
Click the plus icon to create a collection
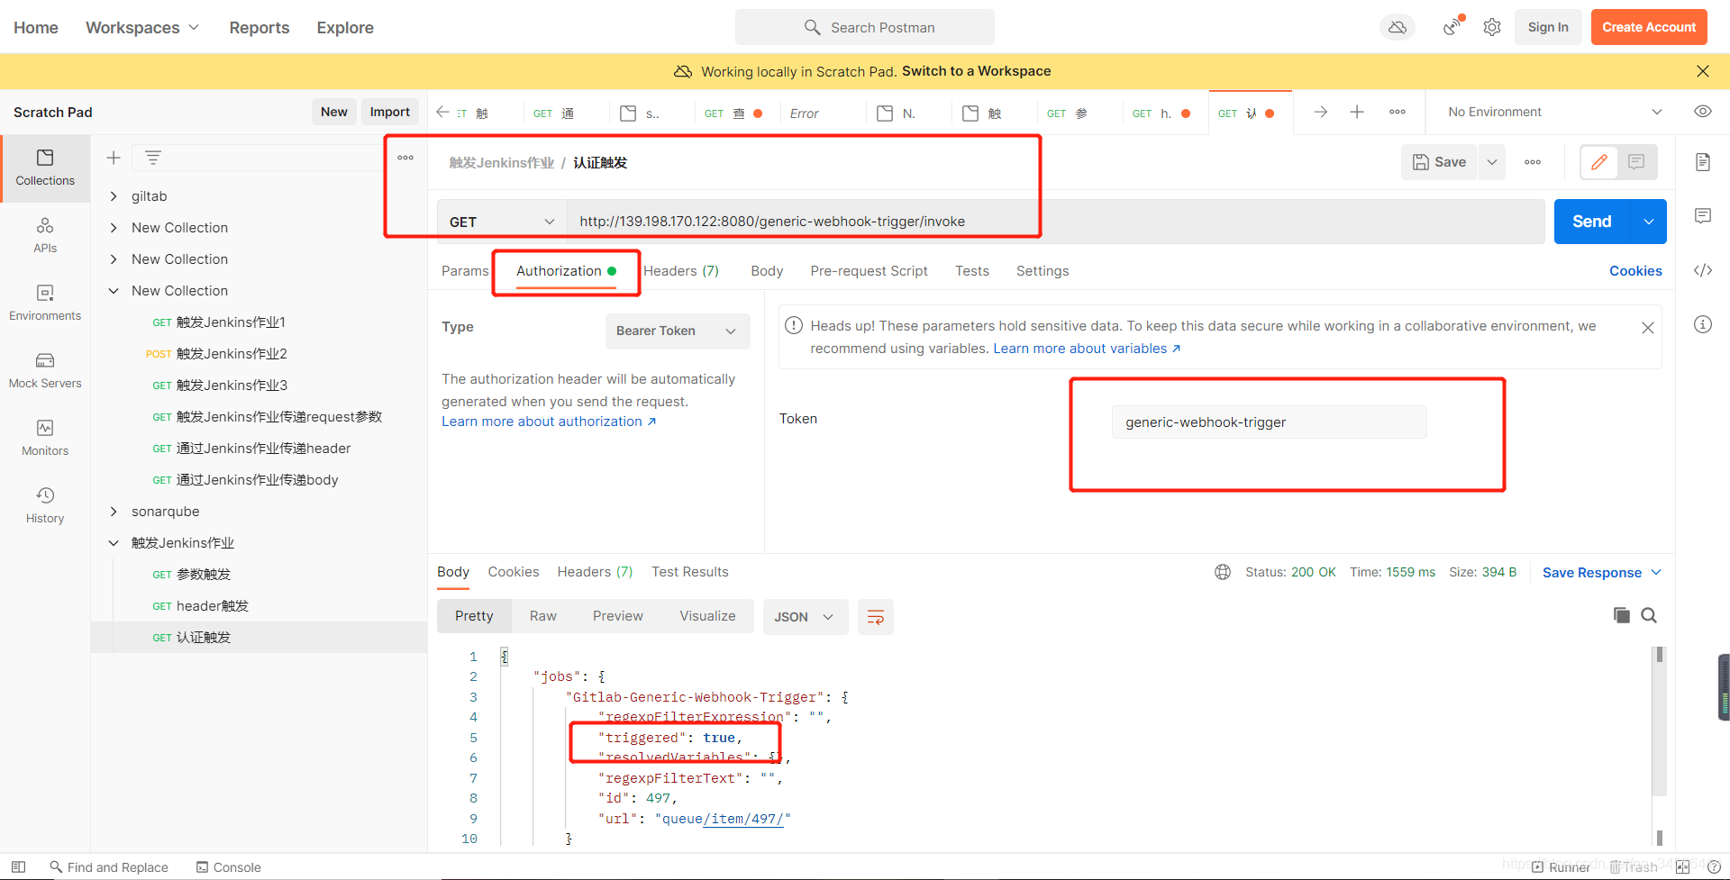114,158
